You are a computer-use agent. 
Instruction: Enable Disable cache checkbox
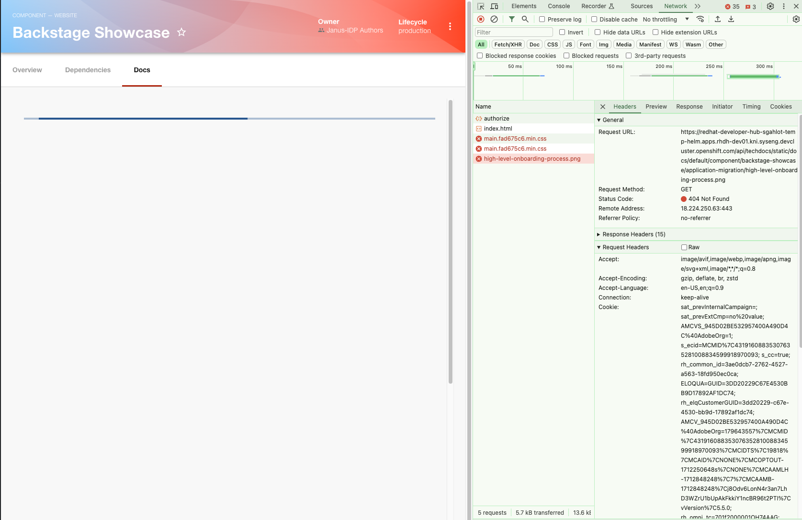pyautogui.click(x=594, y=20)
